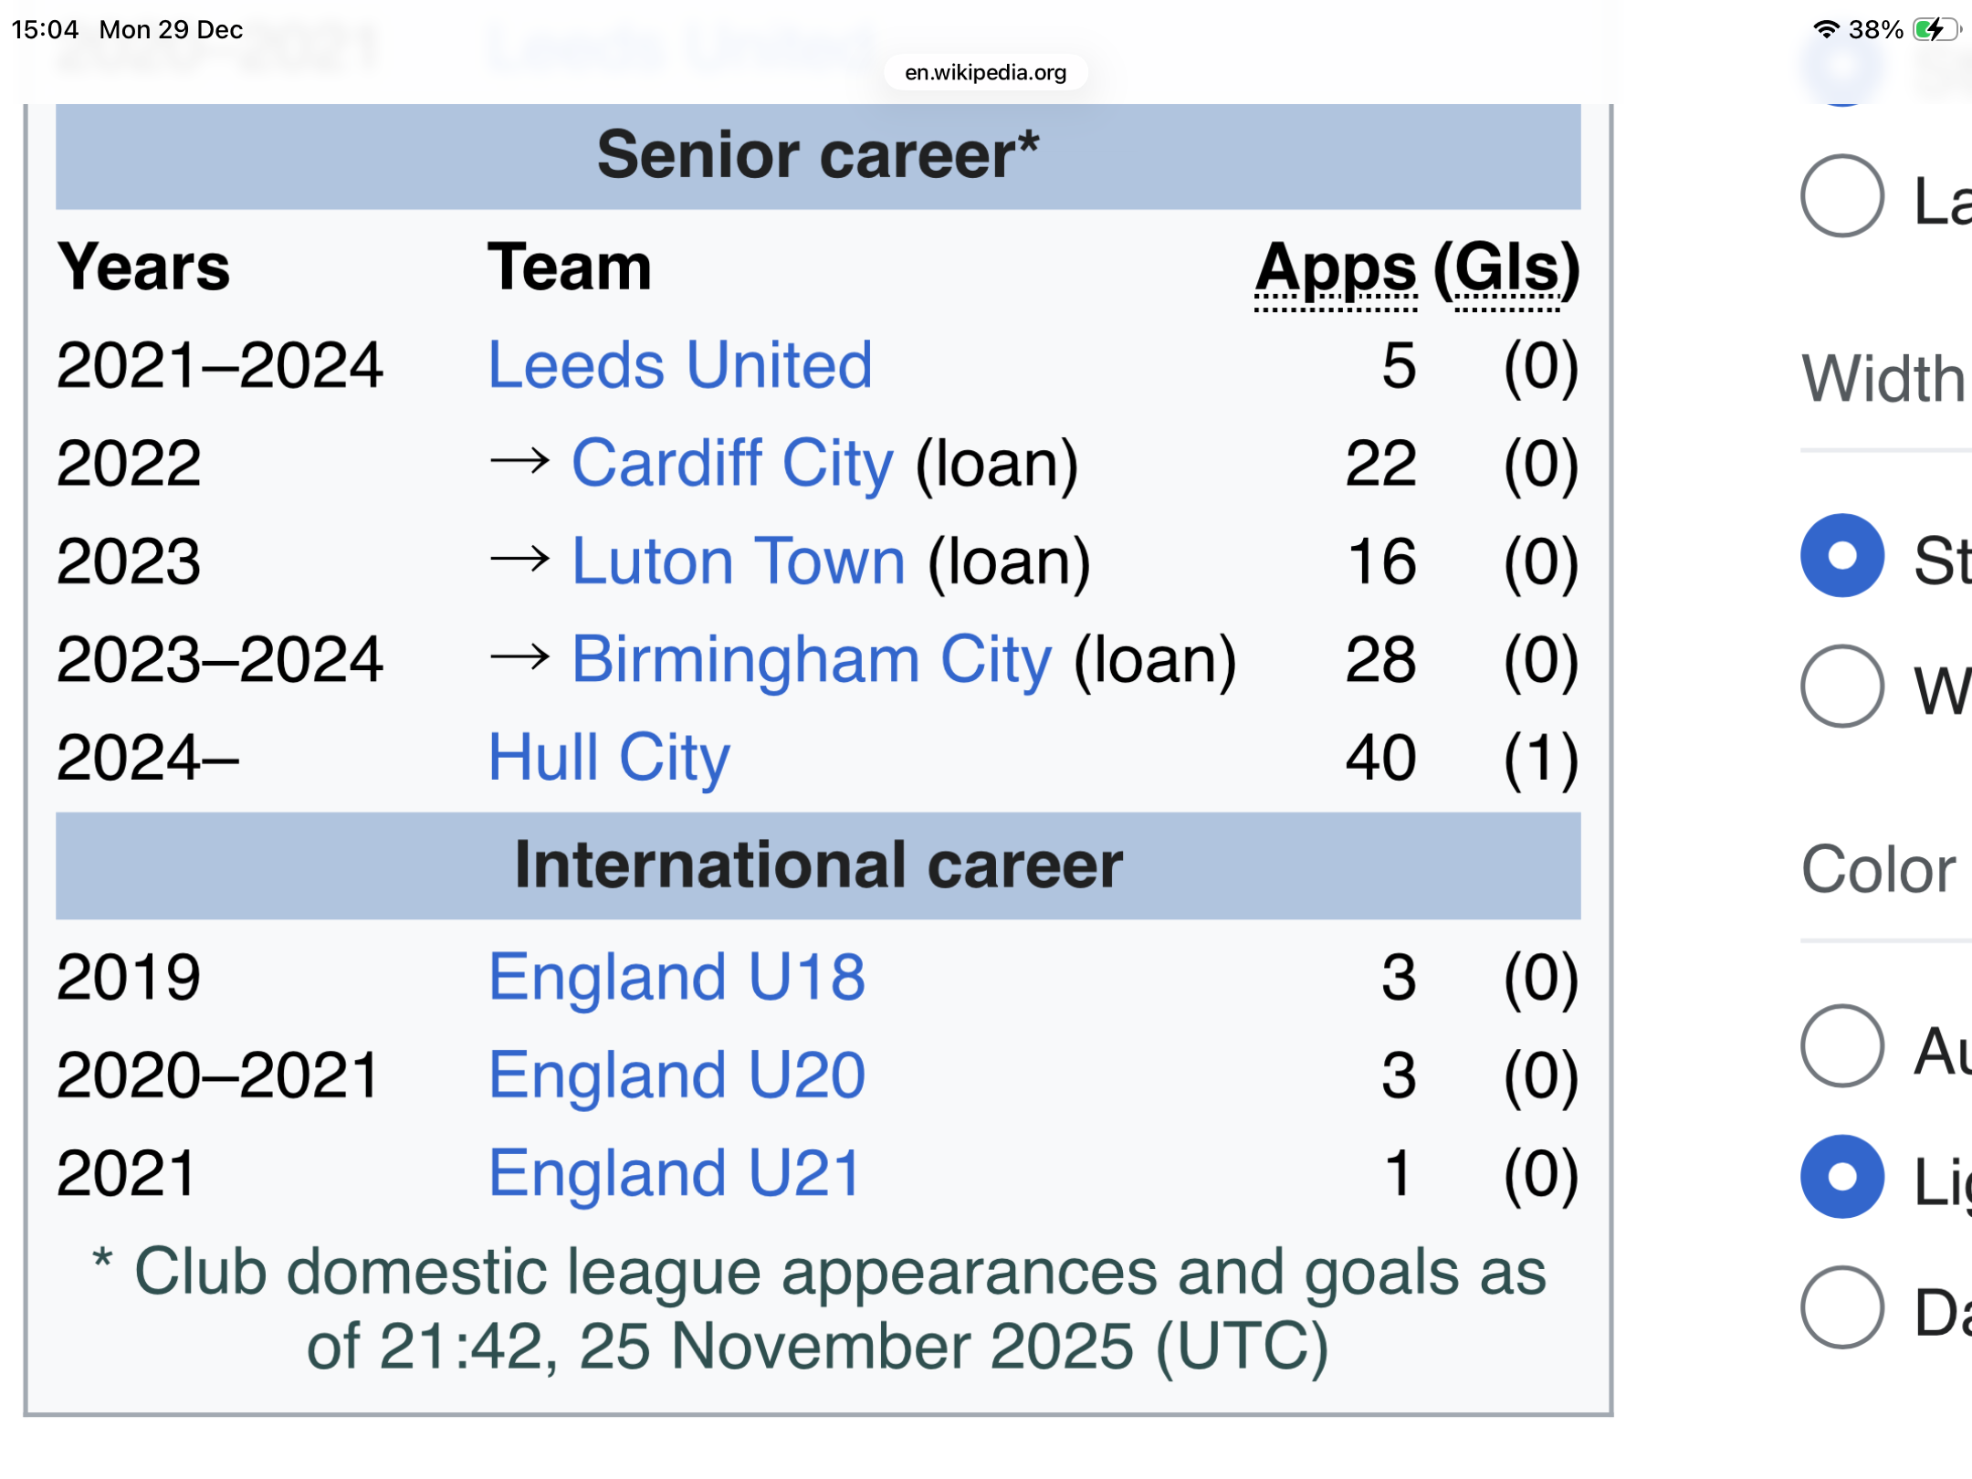Tap the en.wikipedia.org address pill
Screen dimensions: 1972x1479
pyautogui.click(x=986, y=72)
